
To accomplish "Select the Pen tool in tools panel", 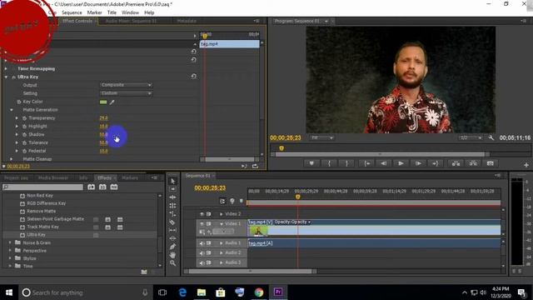I will (x=172, y=247).
